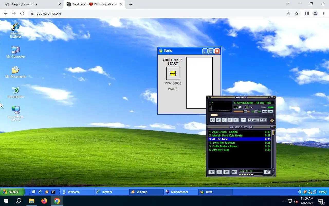The image size is (329, 206).
Task: Click the Winamp playlist scrollbar handle
Action: tap(273, 132)
